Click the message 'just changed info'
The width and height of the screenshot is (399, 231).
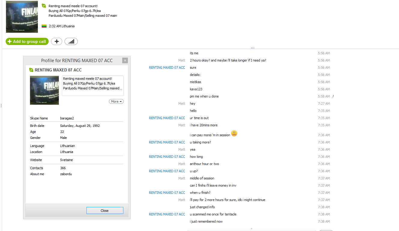point(202,207)
